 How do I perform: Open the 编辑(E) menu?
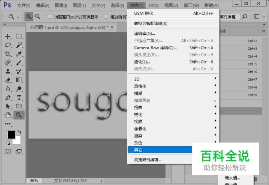pos(42,5)
